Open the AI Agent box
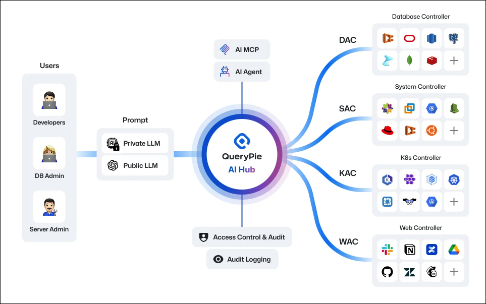Image resolution: width=486 pixels, height=304 pixels. point(242,72)
